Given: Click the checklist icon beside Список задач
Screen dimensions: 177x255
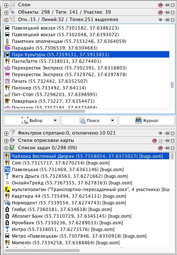Looking at the screenshot, I should point(12,147).
